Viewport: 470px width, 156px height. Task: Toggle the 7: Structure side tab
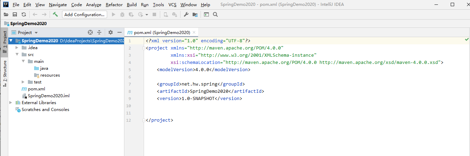pos(4,74)
